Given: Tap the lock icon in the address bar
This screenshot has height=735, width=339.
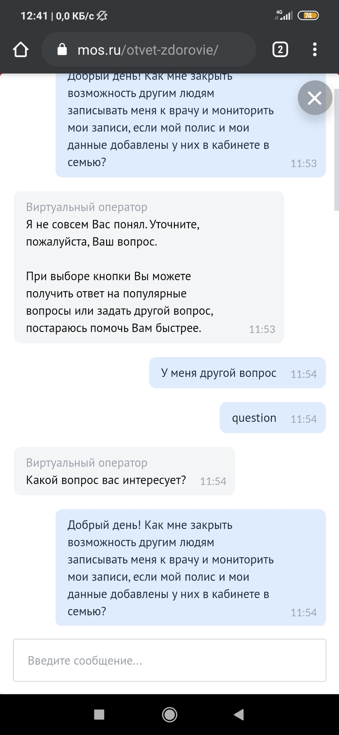Looking at the screenshot, I should [62, 49].
